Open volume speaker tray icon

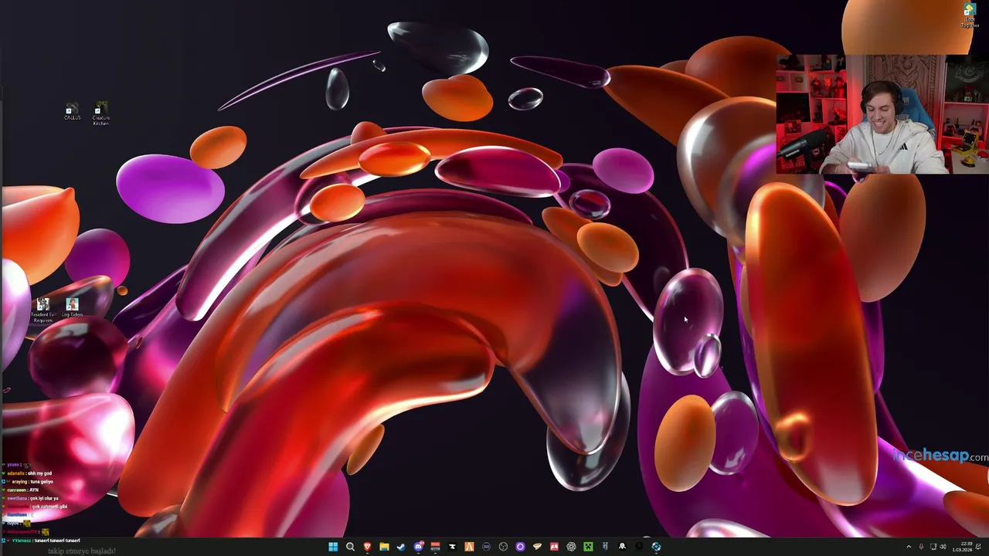943,547
